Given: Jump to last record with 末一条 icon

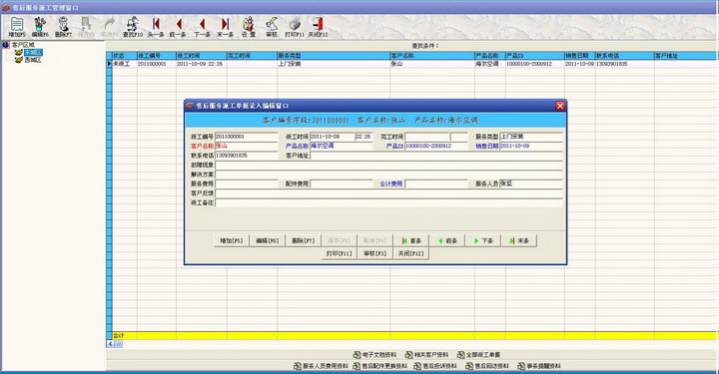Looking at the screenshot, I should point(225,27).
